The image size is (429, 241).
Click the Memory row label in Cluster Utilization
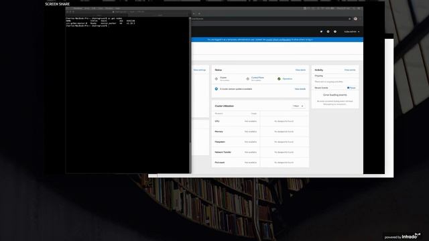click(219, 131)
